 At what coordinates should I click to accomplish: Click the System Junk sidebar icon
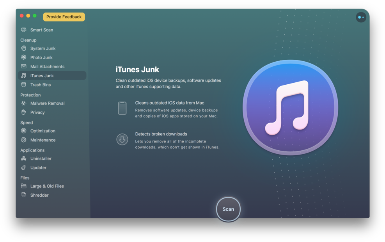click(23, 48)
